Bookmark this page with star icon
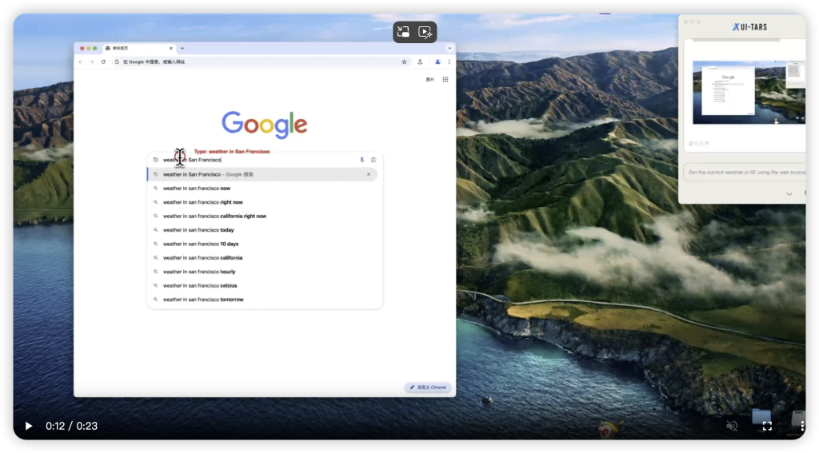The width and height of the screenshot is (819, 453). pos(404,62)
